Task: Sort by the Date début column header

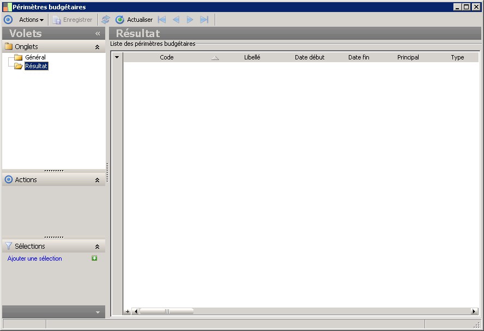Action: (x=310, y=57)
